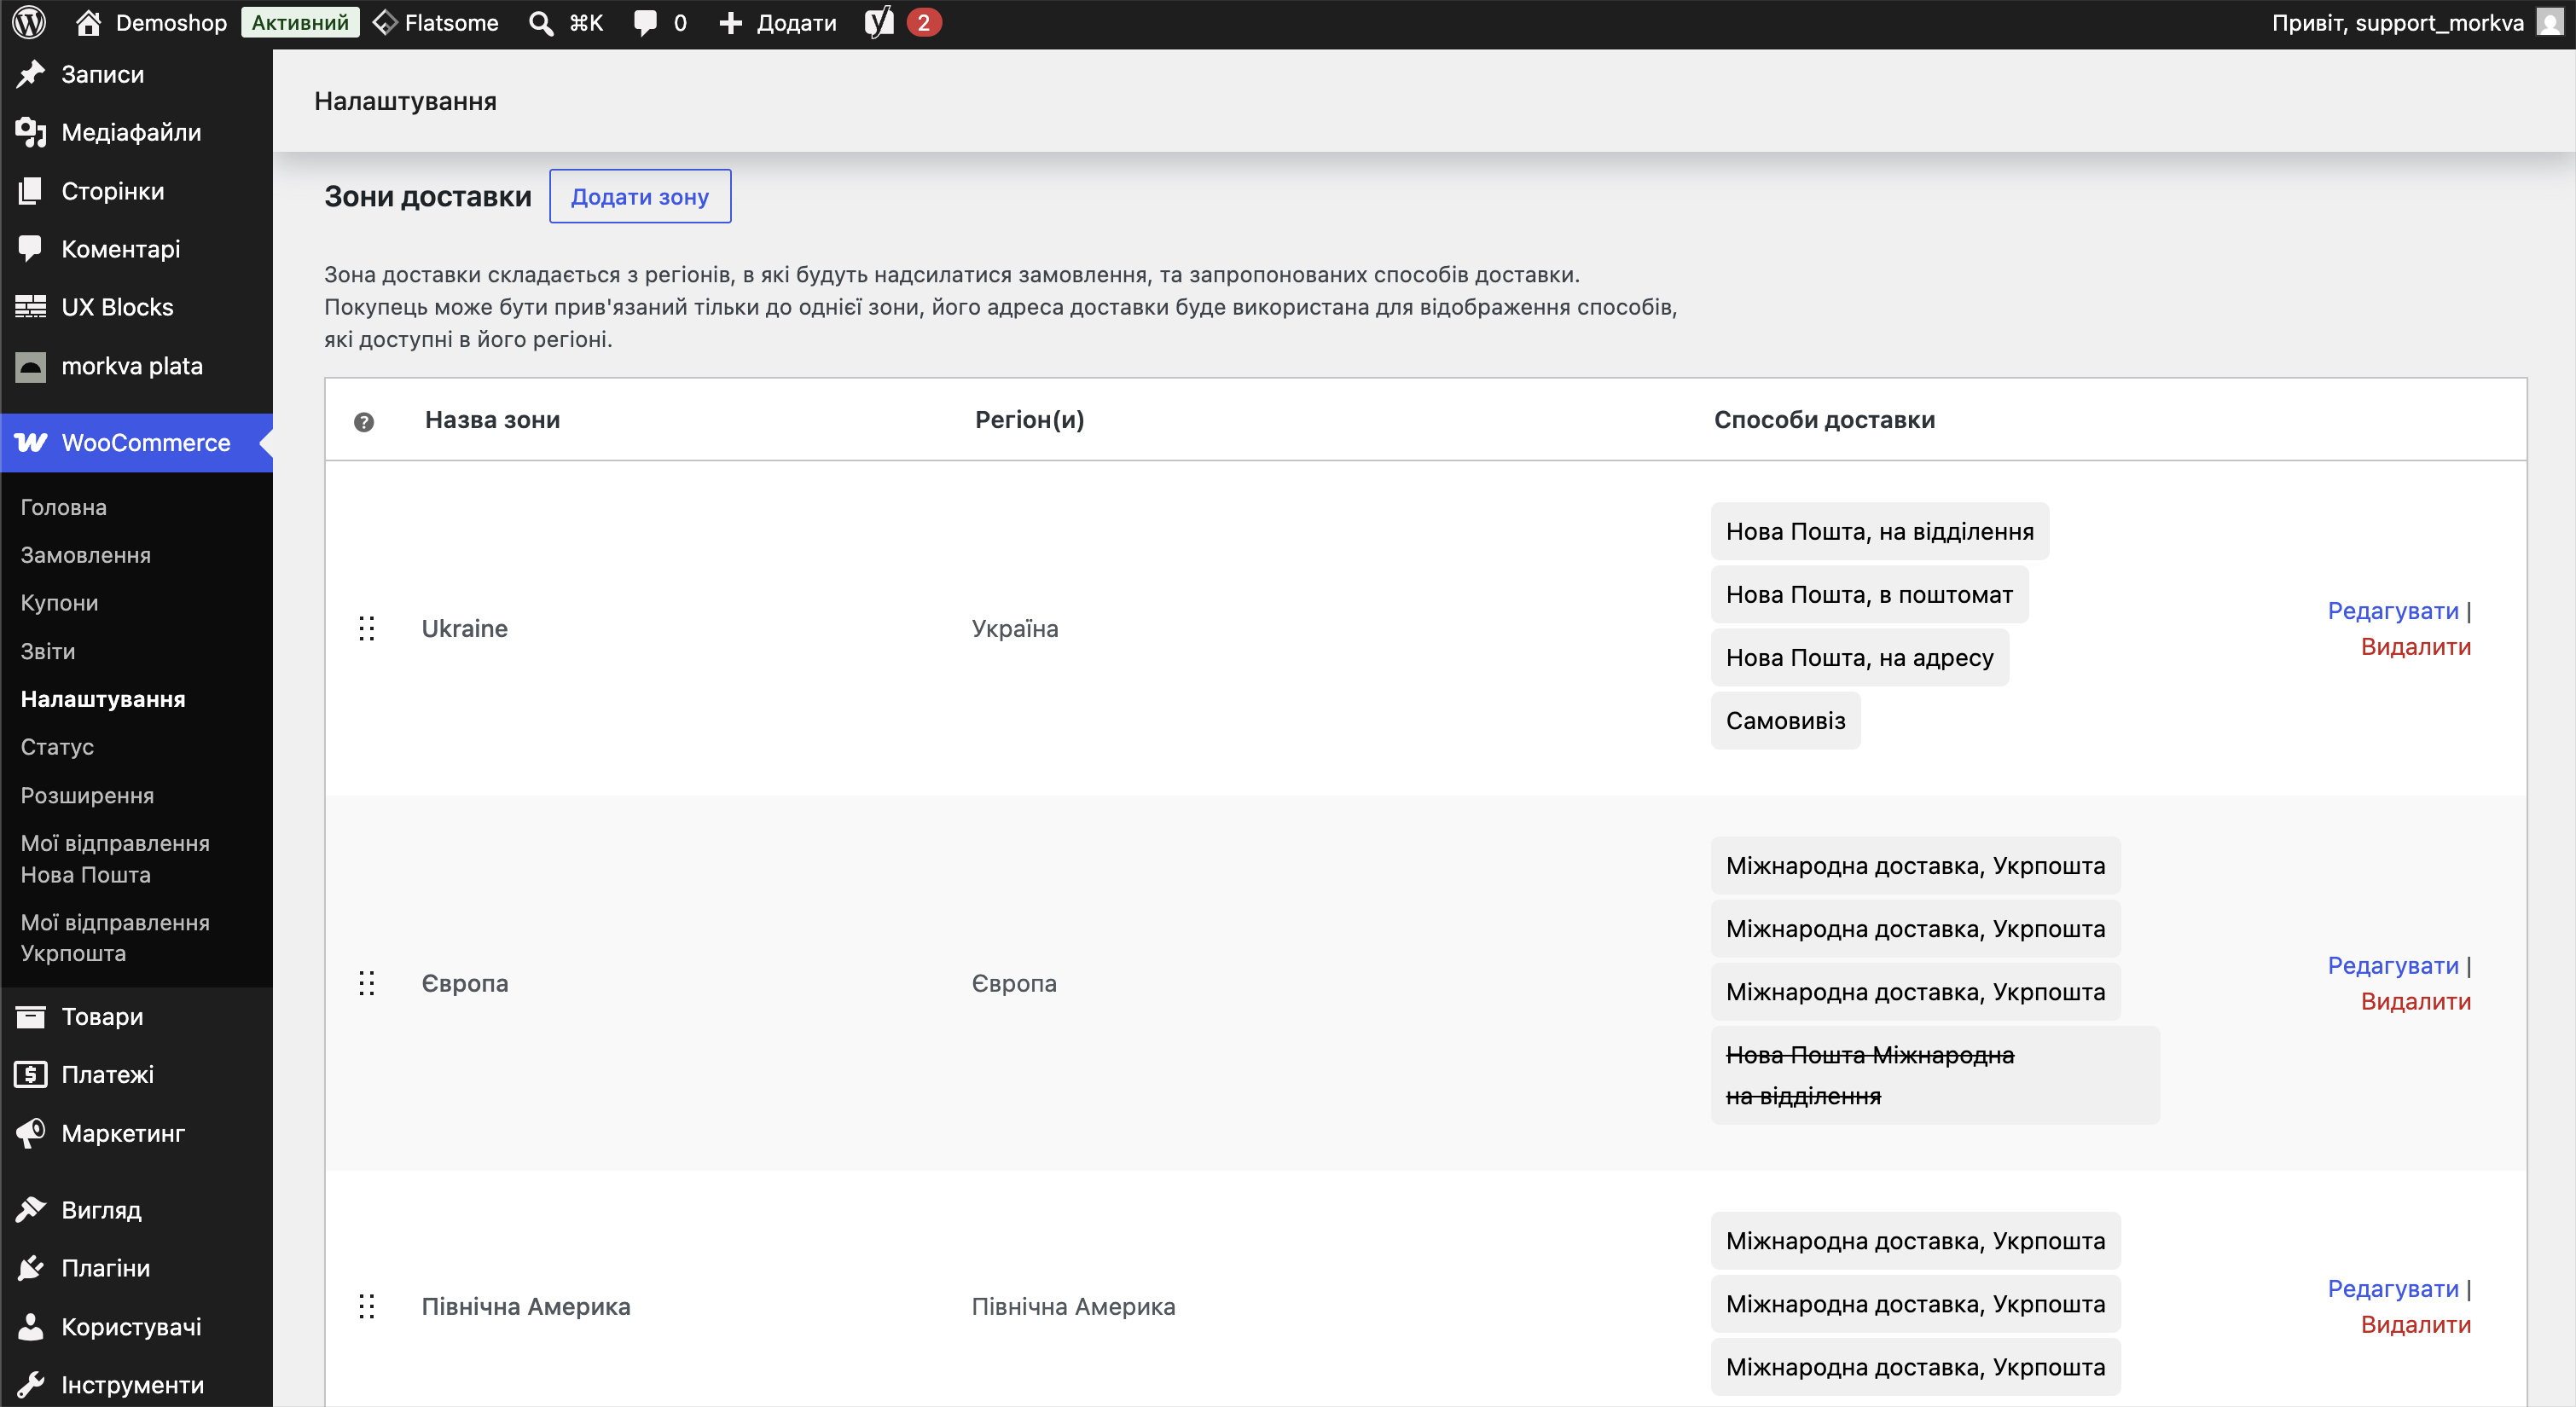Click the help question mark in table header

364,422
